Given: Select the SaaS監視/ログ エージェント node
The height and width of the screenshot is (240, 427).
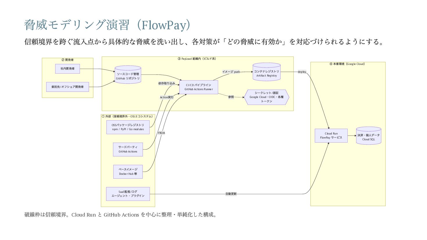Looking at the screenshot, I should (x=128, y=194).
